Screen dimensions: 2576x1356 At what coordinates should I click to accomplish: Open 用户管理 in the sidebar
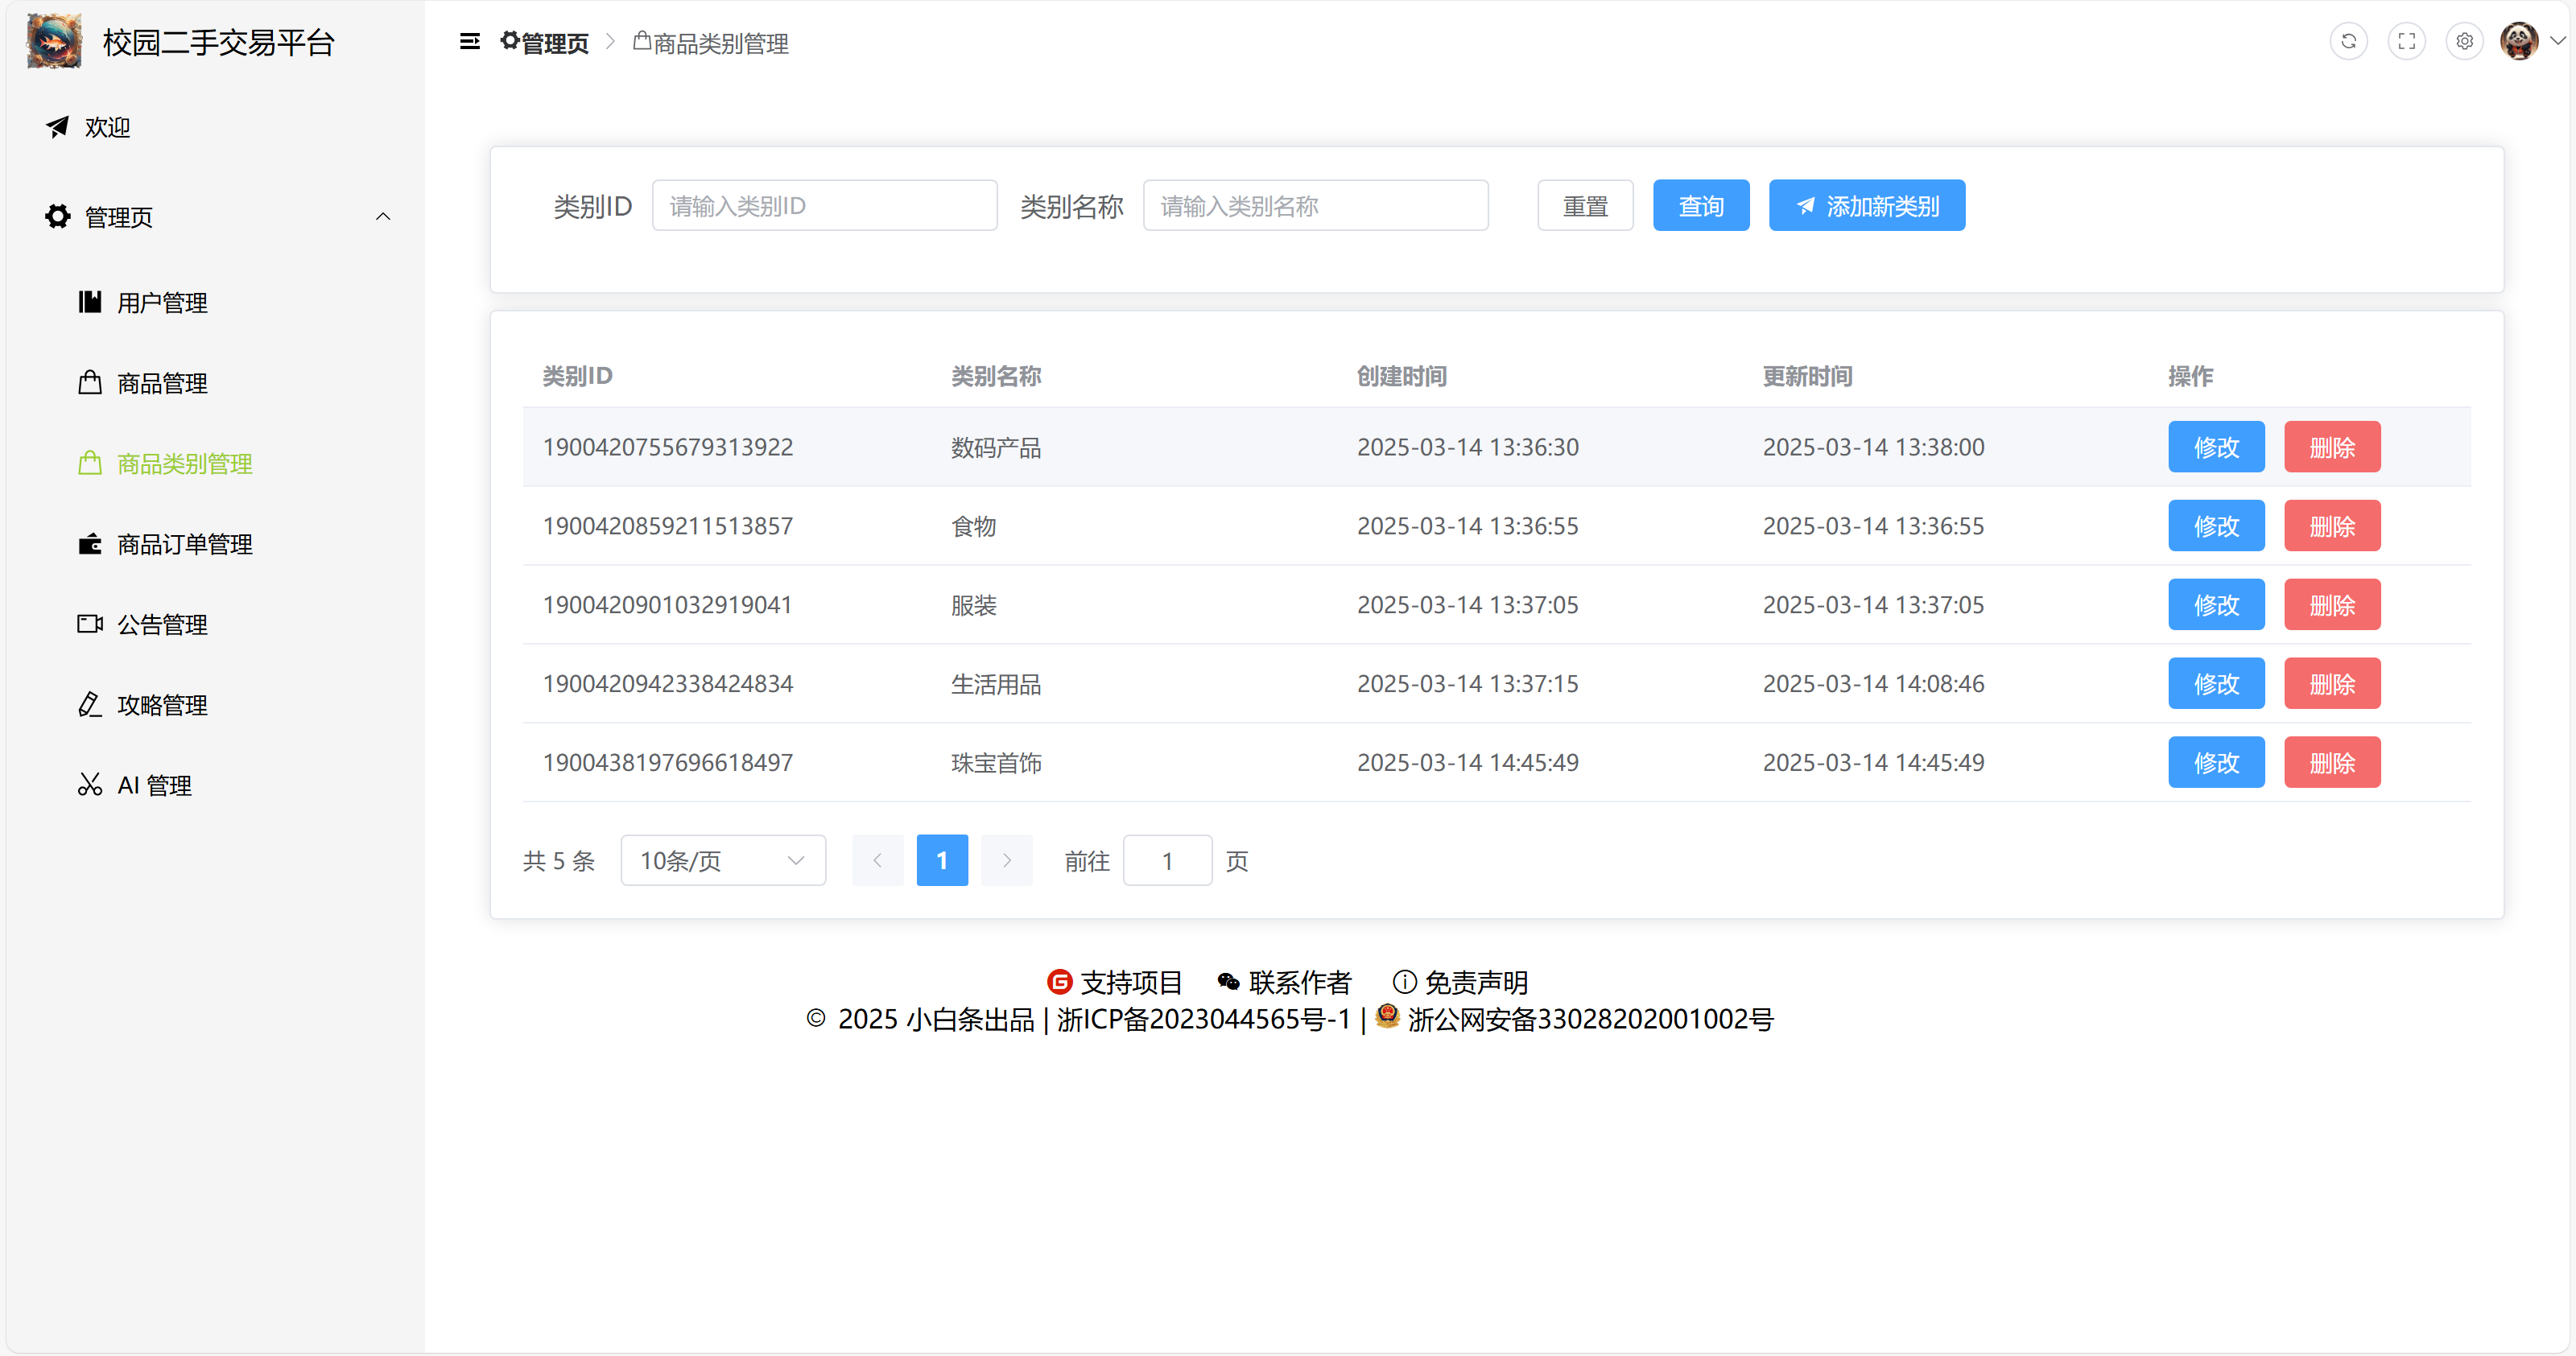[x=162, y=302]
